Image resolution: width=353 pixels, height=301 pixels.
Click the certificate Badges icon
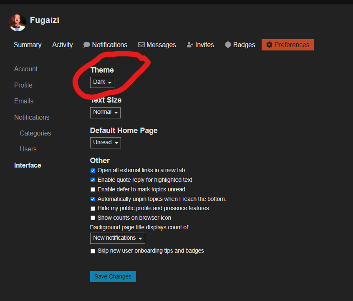click(228, 45)
